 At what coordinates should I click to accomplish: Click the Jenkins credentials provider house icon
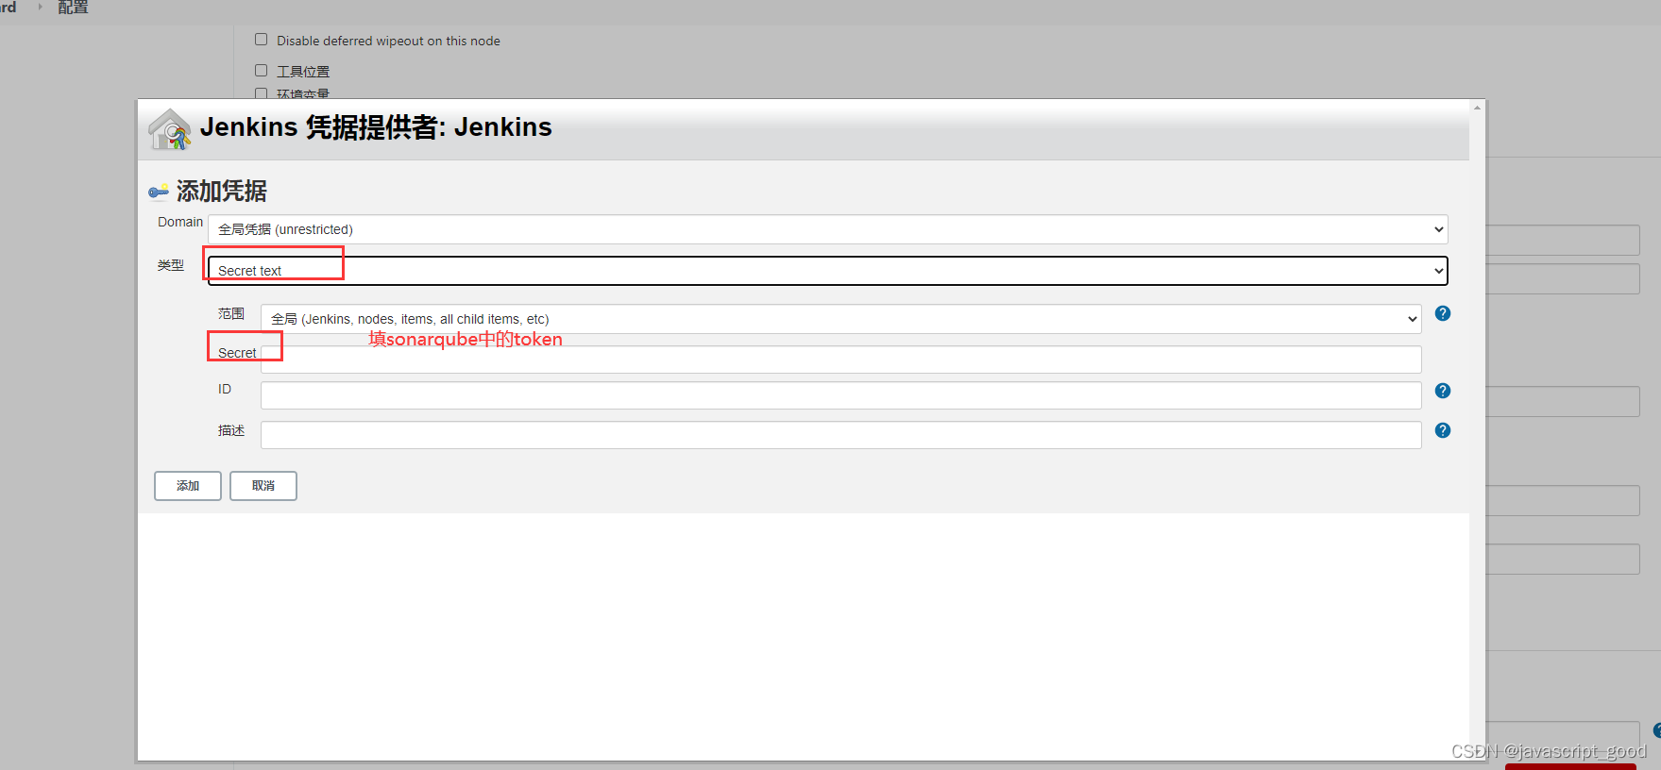[170, 129]
